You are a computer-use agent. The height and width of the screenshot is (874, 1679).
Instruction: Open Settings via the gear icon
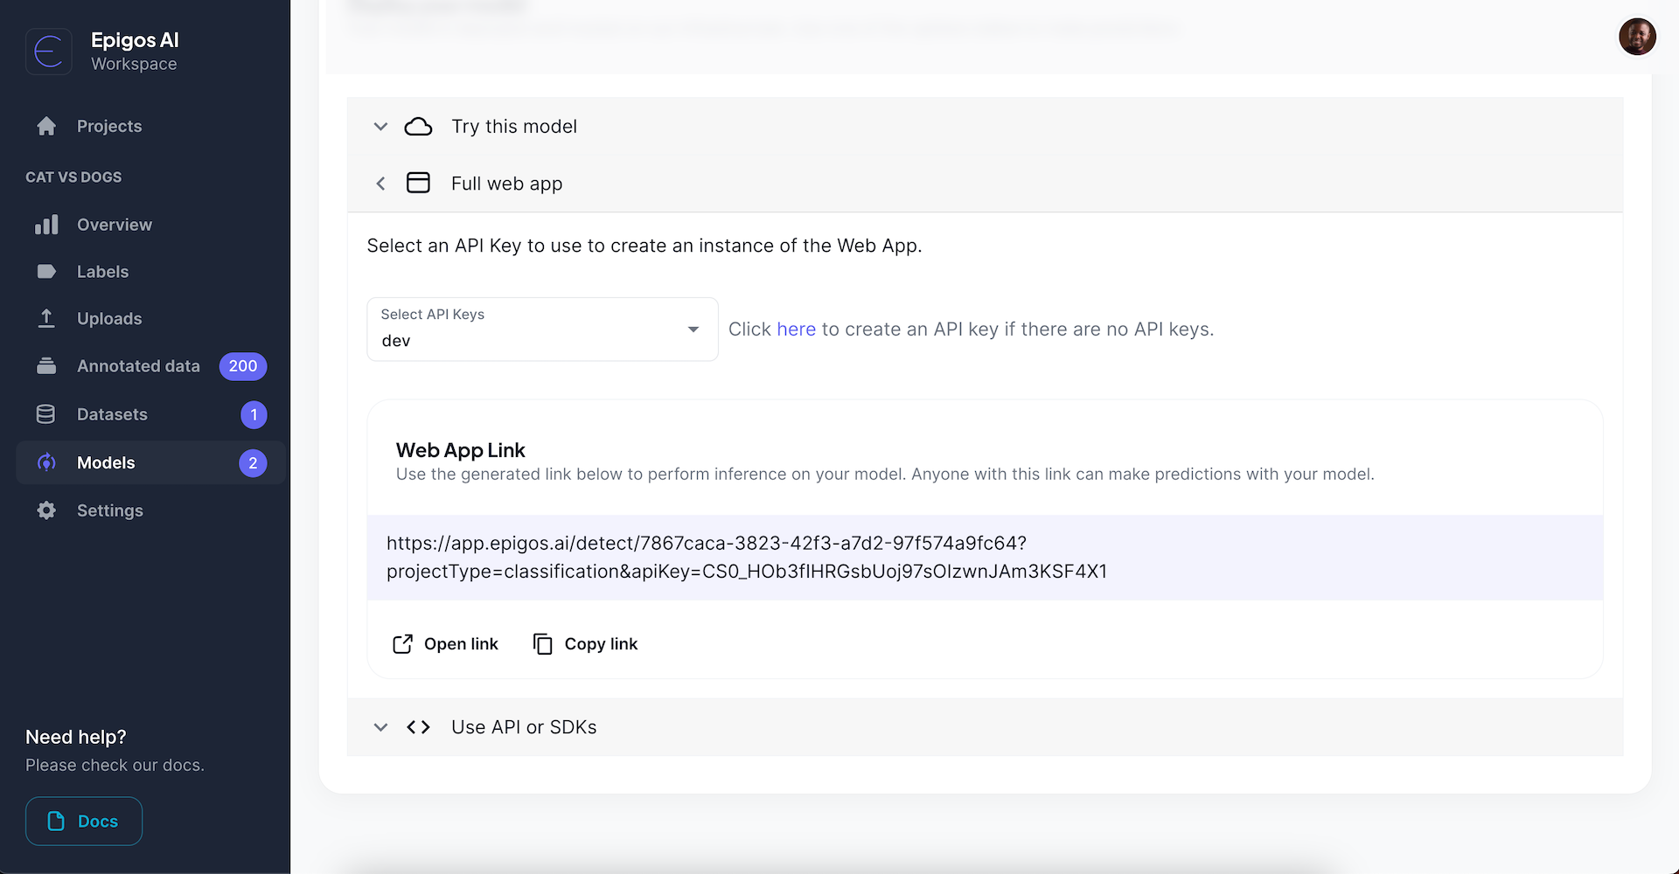tap(45, 510)
